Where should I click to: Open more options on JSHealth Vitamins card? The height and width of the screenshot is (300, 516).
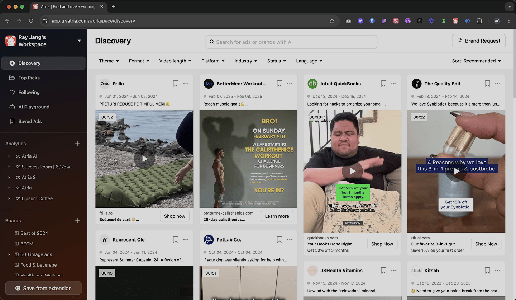pyautogui.click(x=394, y=271)
